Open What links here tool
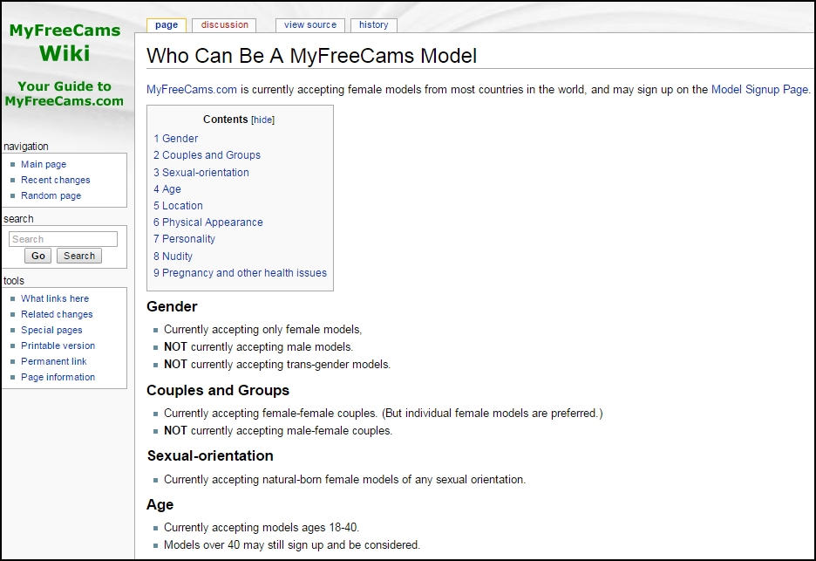816x561 pixels. click(x=55, y=299)
